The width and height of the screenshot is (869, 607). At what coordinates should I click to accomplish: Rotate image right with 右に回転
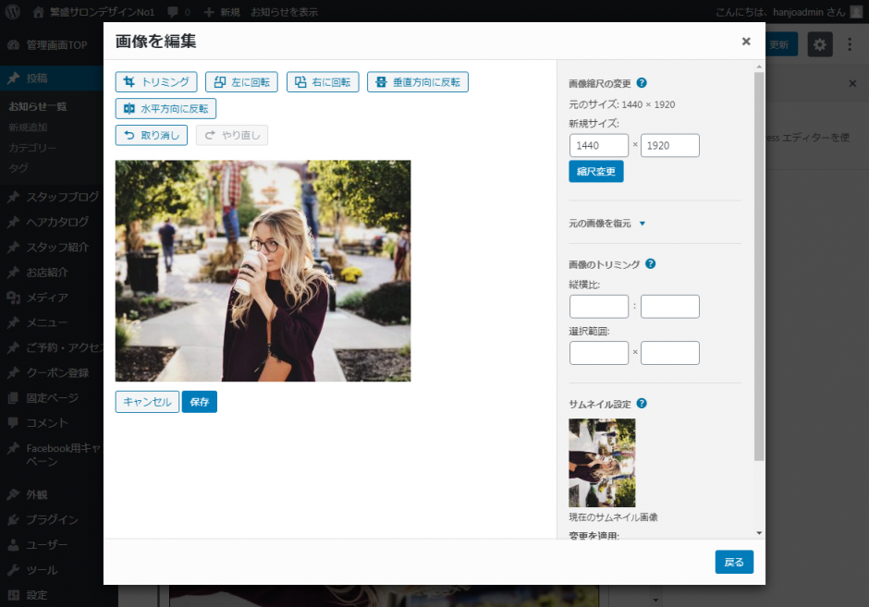(323, 82)
